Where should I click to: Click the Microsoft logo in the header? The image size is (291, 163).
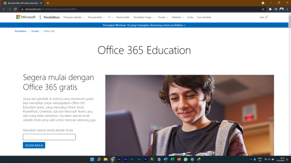26,17
